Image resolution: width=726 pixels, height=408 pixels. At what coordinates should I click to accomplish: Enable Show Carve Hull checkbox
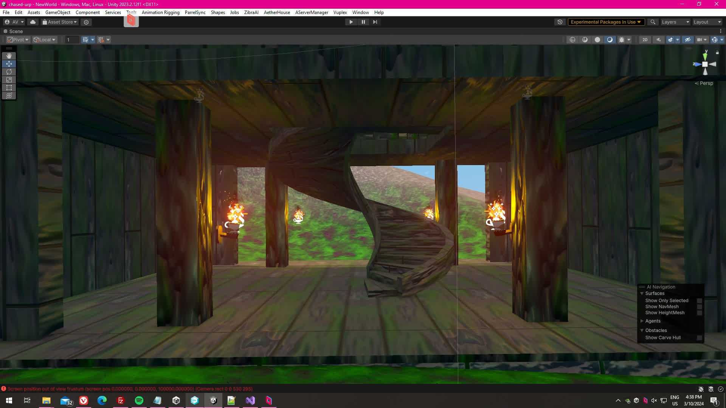(x=699, y=338)
